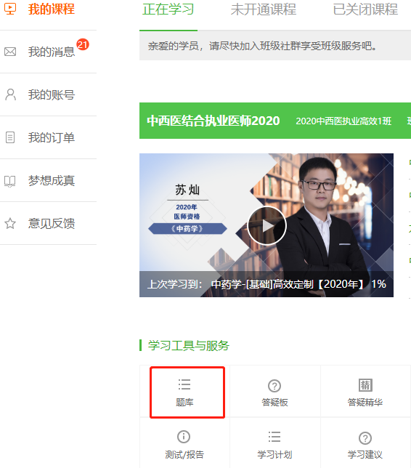Click the document icon beside 我的订单

(10, 137)
